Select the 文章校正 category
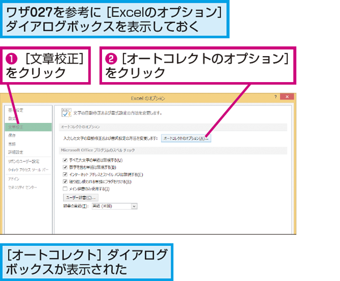The image size is (340, 281). (x=28, y=127)
